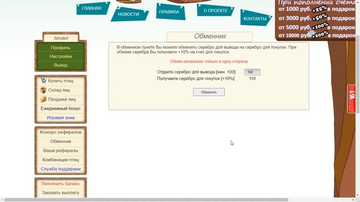Viewport: 360px width, 202px height.
Task: Click the top-up bonus promo banner
Action: pyautogui.click(x=316, y=20)
